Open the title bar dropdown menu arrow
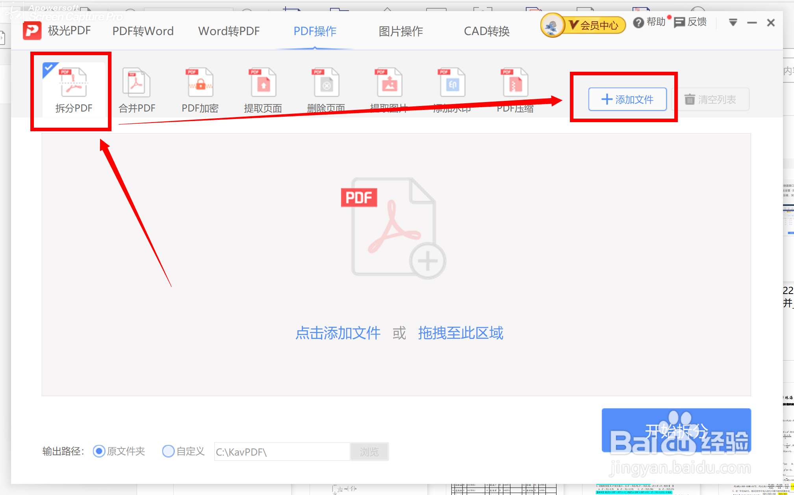 click(x=733, y=22)
